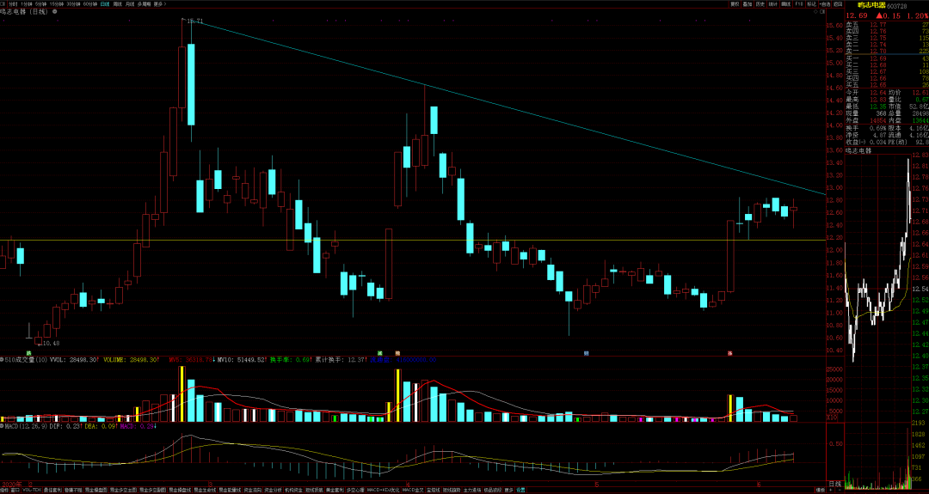Click the current price 12.69 at top right
929x494 pixels.
856,15
